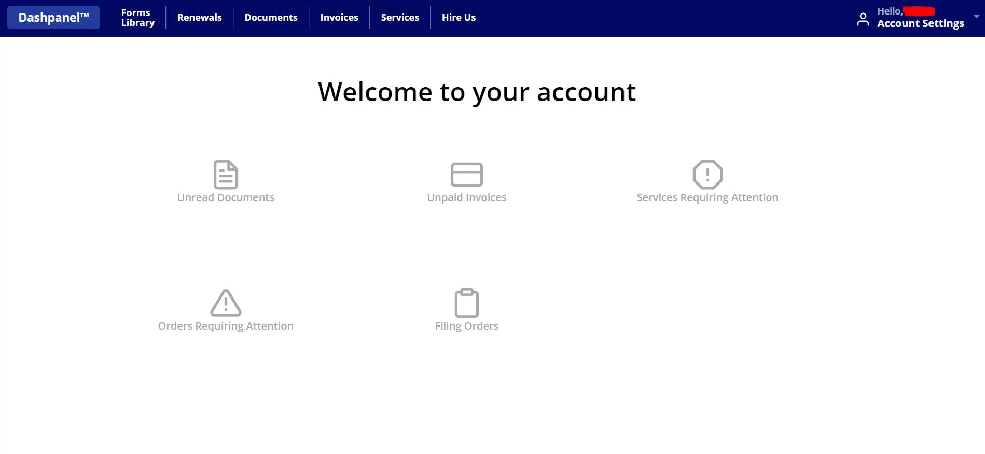This screenshot has width=985, height=454.
Task: Open Account Settings
Action: (920, 23)
